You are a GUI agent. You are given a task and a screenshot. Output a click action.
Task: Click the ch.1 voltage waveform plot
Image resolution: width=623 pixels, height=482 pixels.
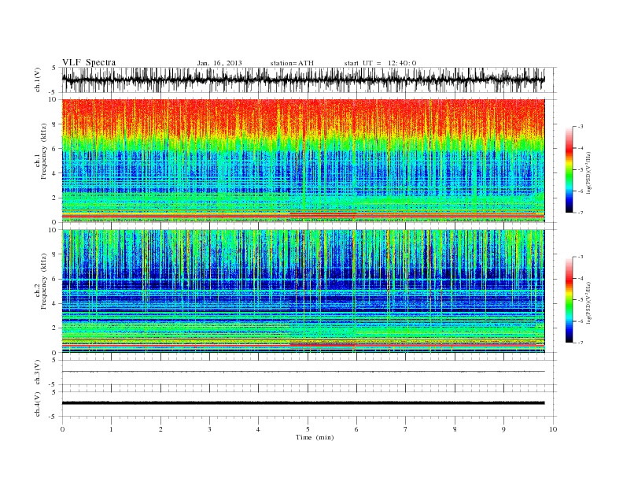(303, 80)
